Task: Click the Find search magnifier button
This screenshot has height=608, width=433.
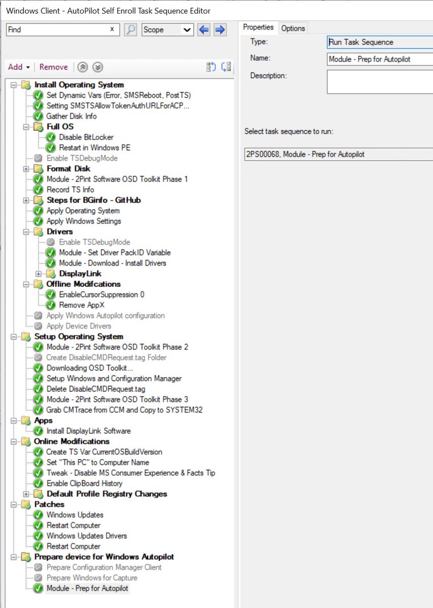Action: [131, 30]
